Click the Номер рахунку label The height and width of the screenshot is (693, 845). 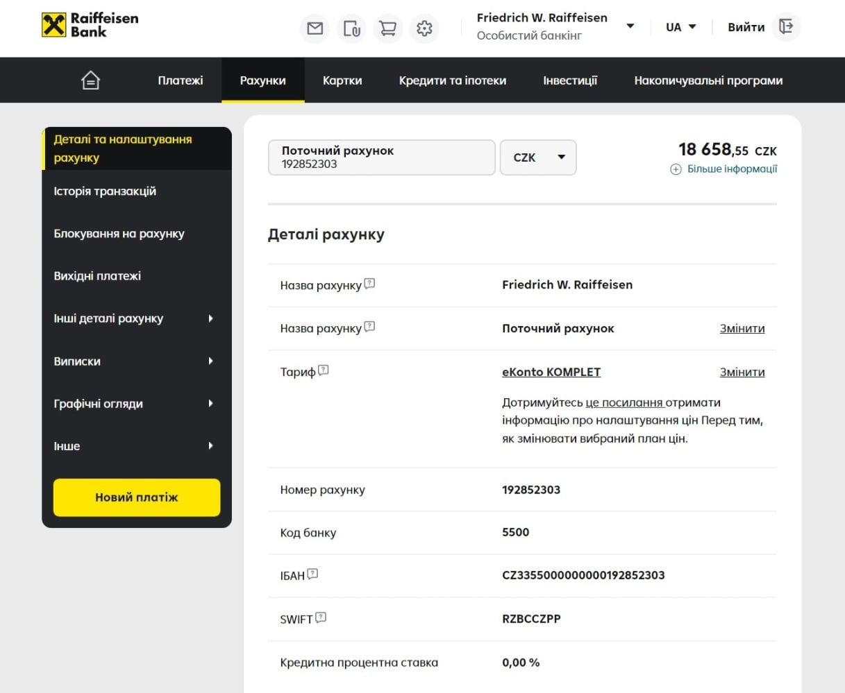(x=322, y=490)
